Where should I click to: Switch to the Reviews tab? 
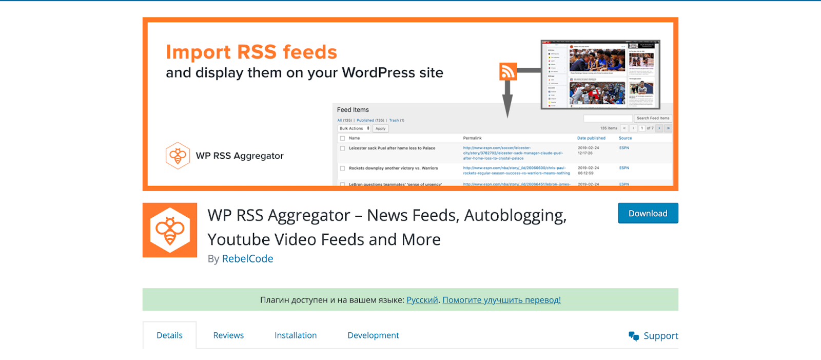click(228, 335)
